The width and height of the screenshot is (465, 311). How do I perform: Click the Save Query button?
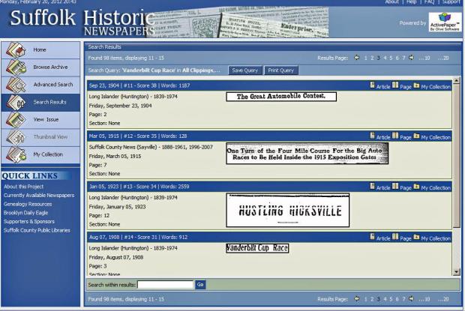tap(245, 70)
